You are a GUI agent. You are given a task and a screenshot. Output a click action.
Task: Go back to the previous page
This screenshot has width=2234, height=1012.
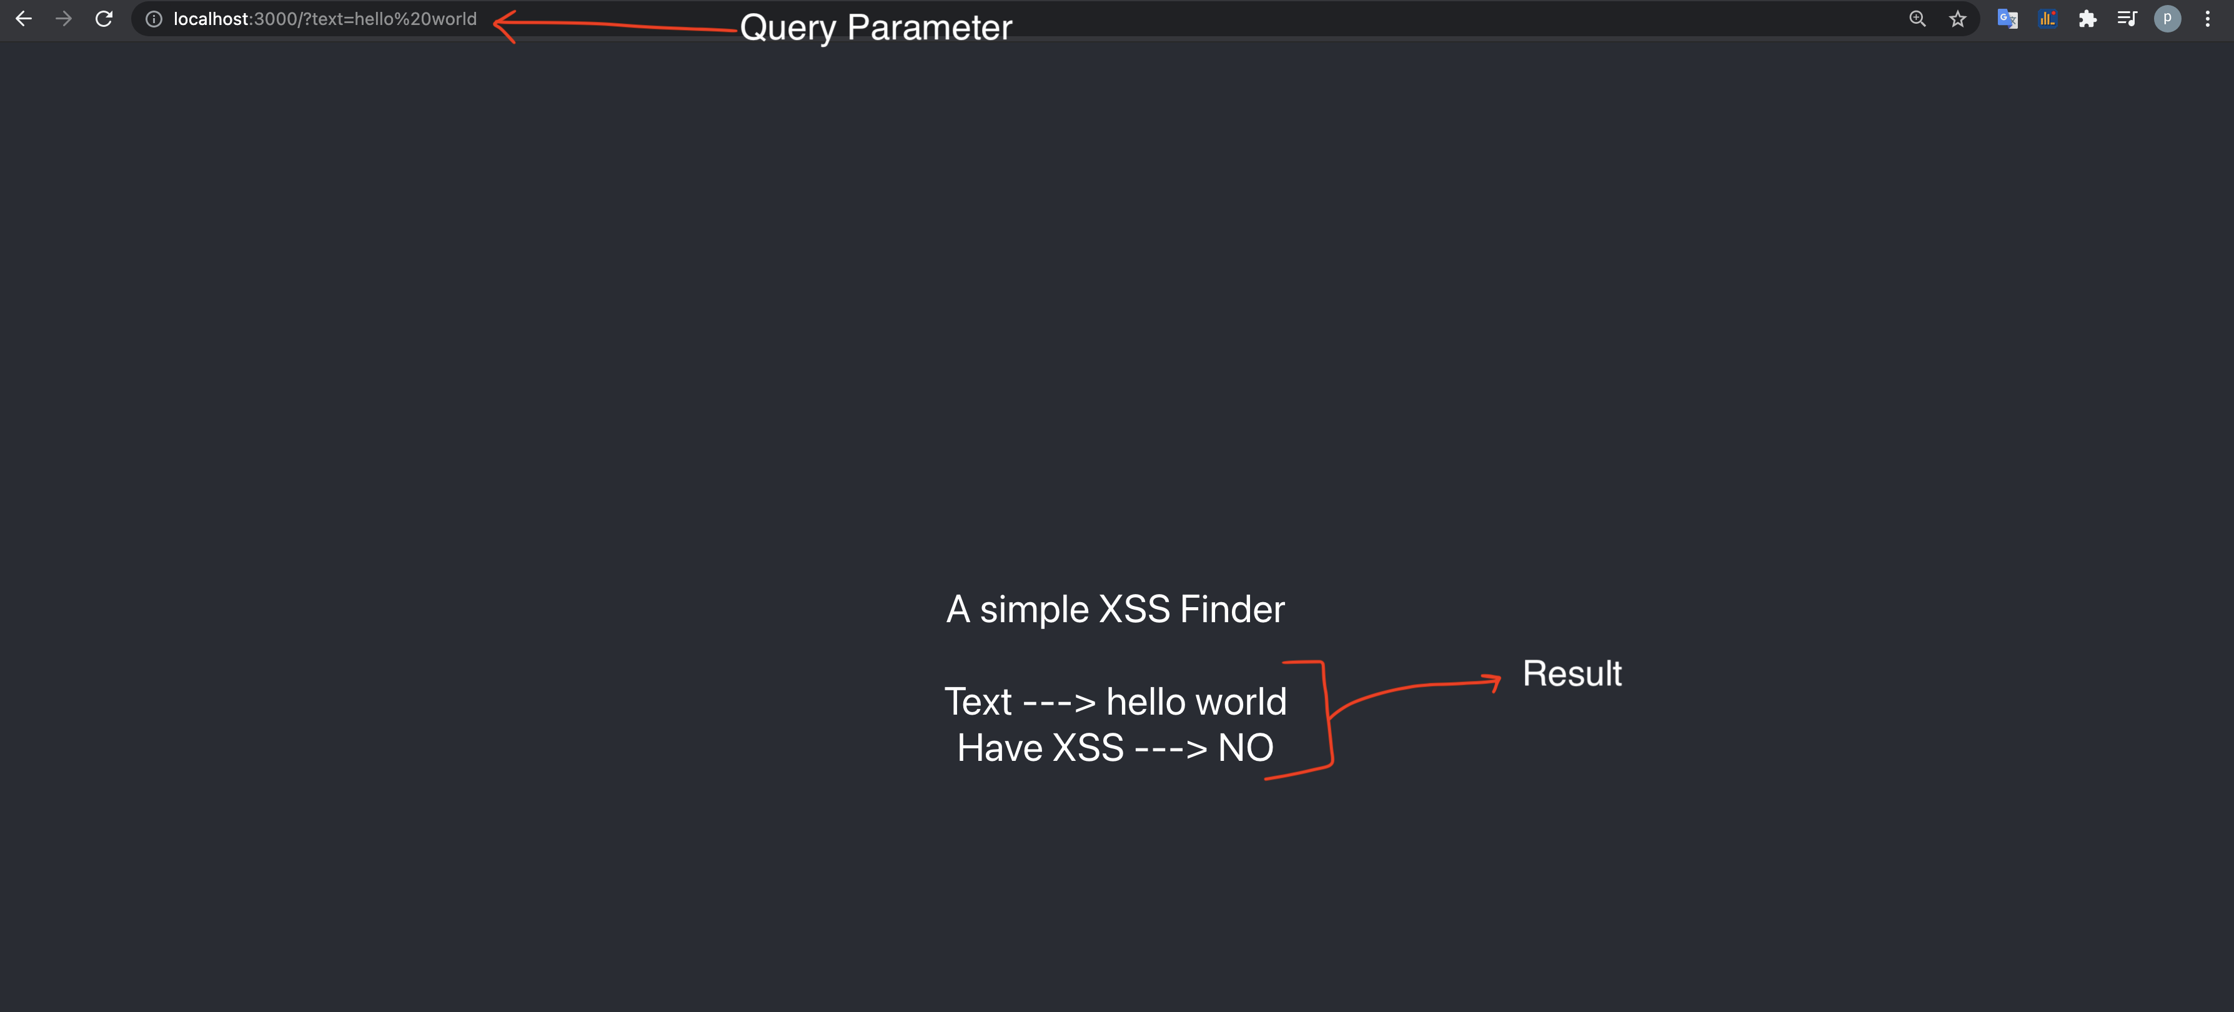pyautogui.click(x=23, y=18)
